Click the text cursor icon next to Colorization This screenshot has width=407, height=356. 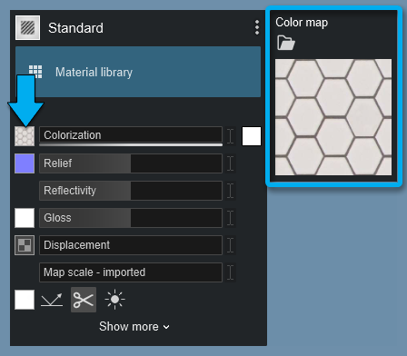point(231,136)
